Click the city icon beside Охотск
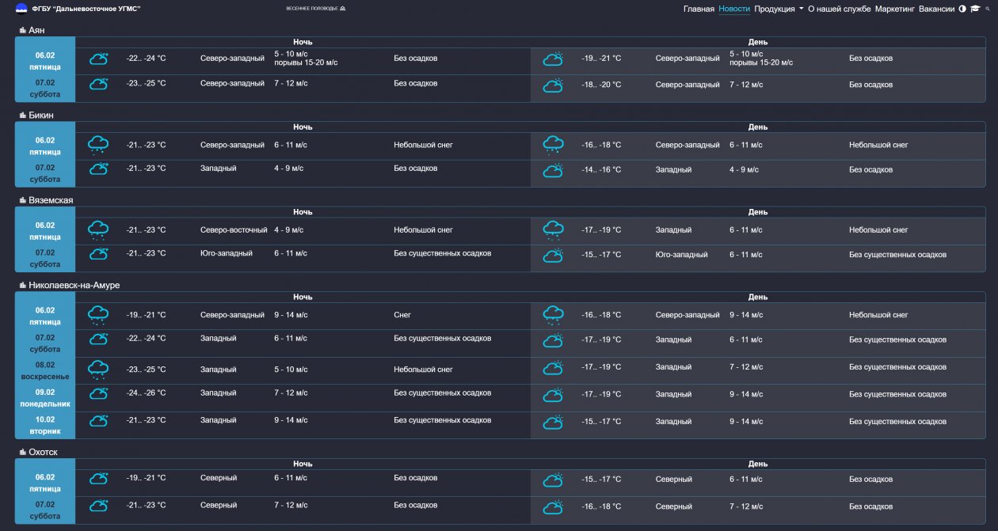998x531 pixels. pos(23,452)
